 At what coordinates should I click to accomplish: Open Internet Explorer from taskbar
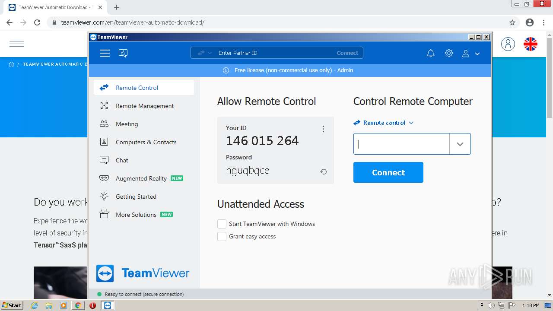point(35,305)
